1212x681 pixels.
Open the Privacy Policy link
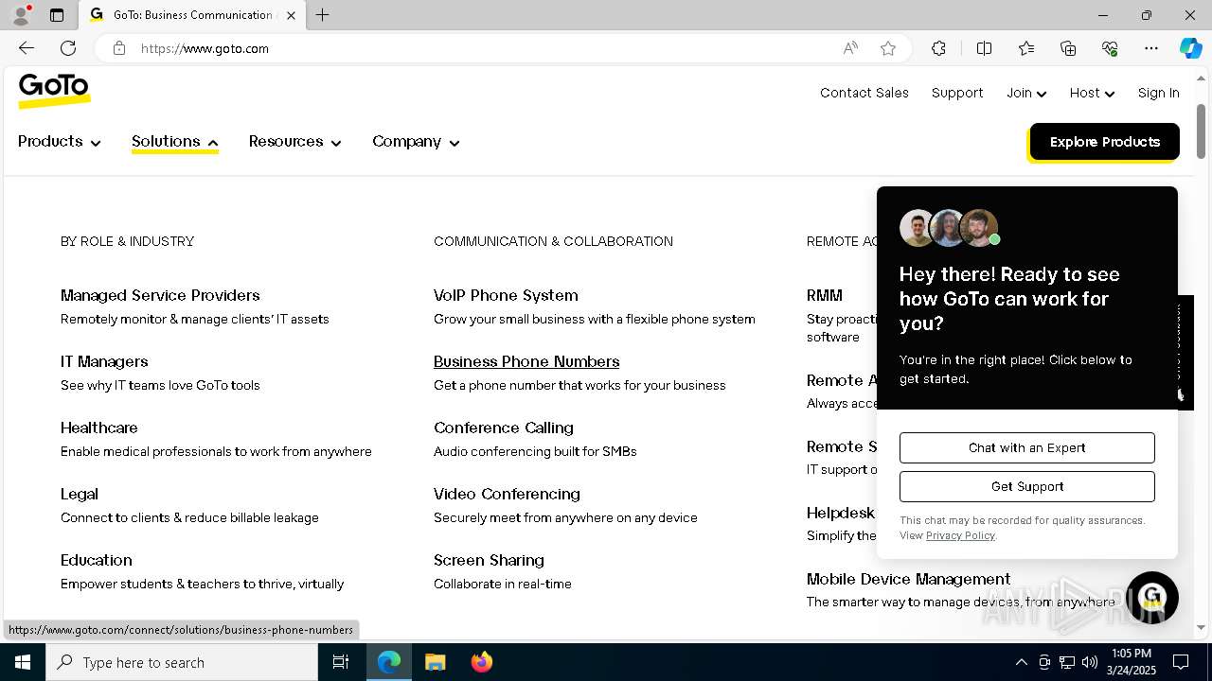[960, 535]
